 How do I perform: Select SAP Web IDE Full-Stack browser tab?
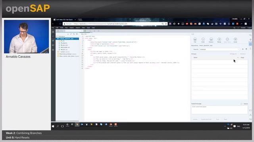(64, 20)
